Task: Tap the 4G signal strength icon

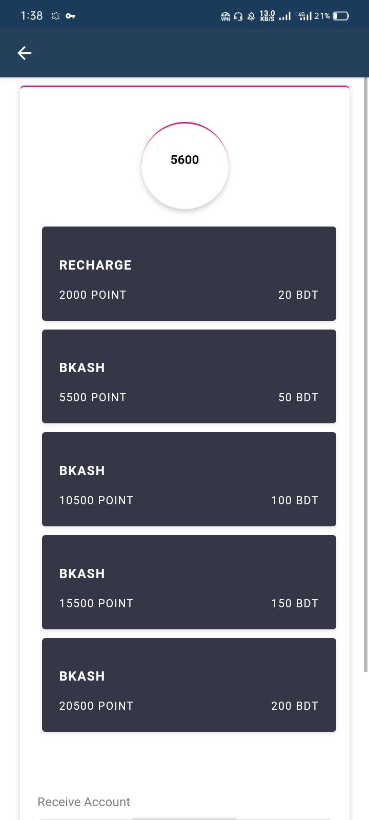Action: click(x=304, y=16)
